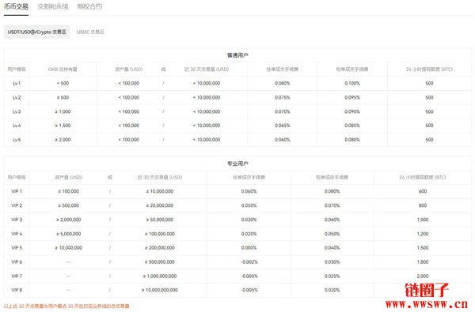
Task: Click the VIP 4 row label
Action: (17, 234)
